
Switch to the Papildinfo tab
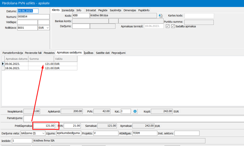pyautogui.click(x=144, y=10)
